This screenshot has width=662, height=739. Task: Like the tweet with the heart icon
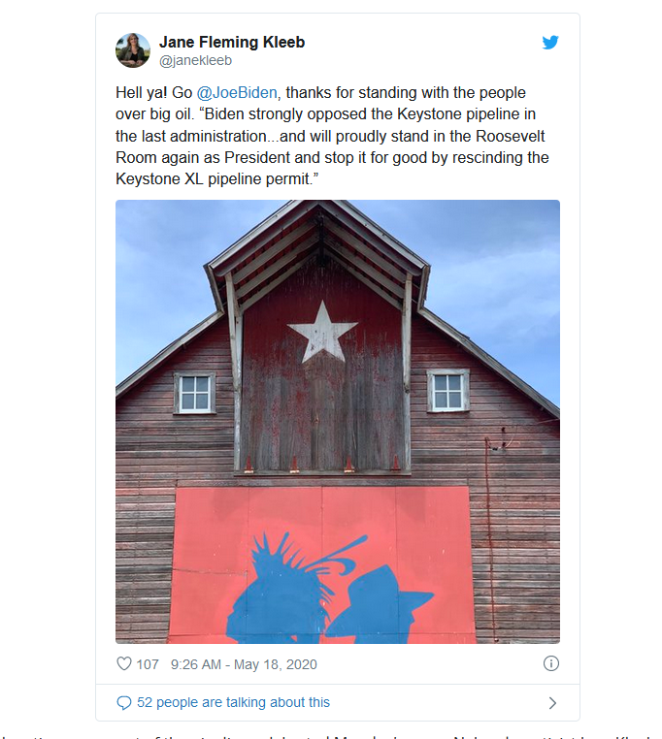[123, 664]
